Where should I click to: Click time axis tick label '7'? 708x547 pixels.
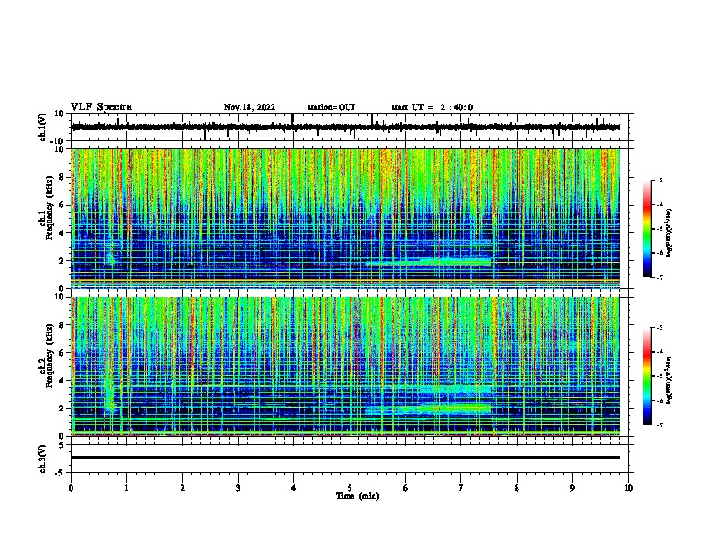point(461,488)
